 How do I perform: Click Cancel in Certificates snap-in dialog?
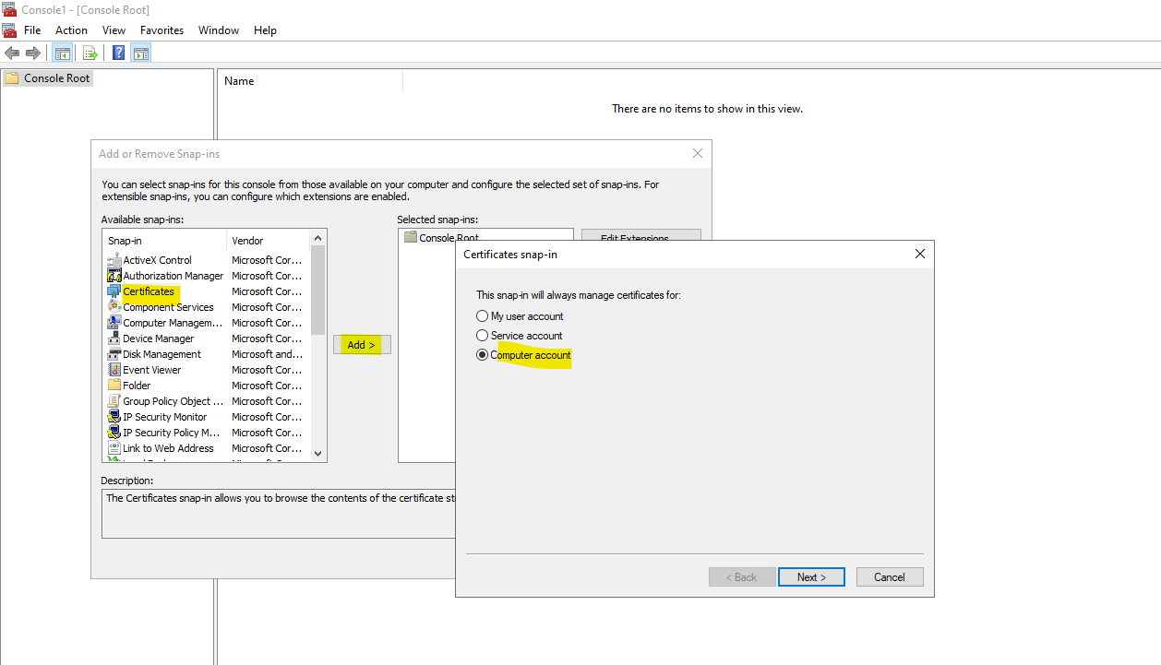click(x=890, y=577)
